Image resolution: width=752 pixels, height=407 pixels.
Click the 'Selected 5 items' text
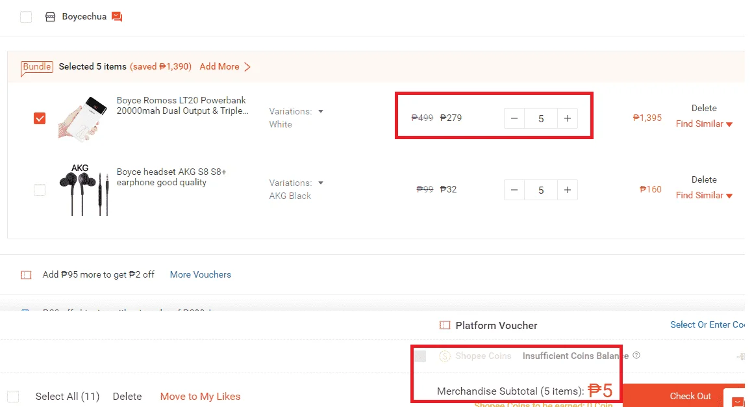click(x=93, y=67)
